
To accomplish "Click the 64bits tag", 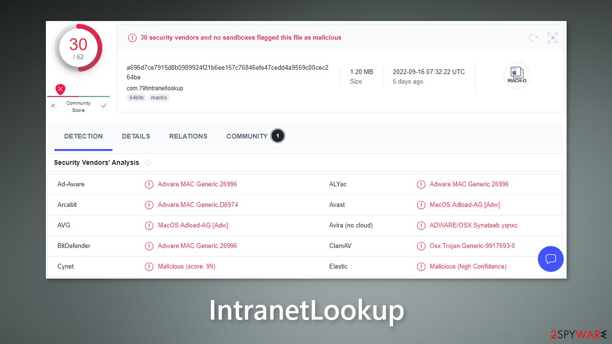I will pyautogui.click(x=137, y=97).
